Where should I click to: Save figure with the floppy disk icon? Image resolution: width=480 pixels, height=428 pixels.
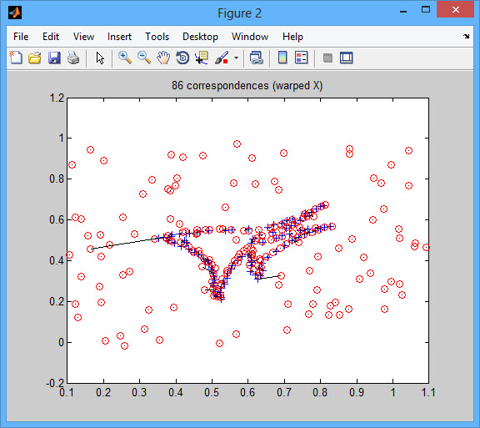pos(54,58)
